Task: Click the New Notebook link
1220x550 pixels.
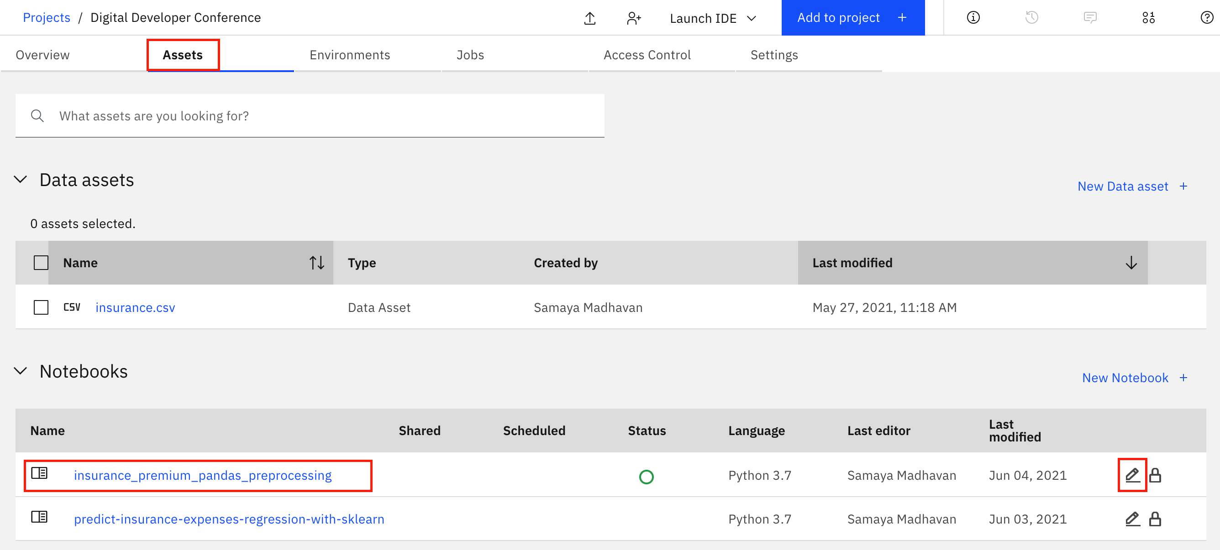Action: click(1125, 378)
